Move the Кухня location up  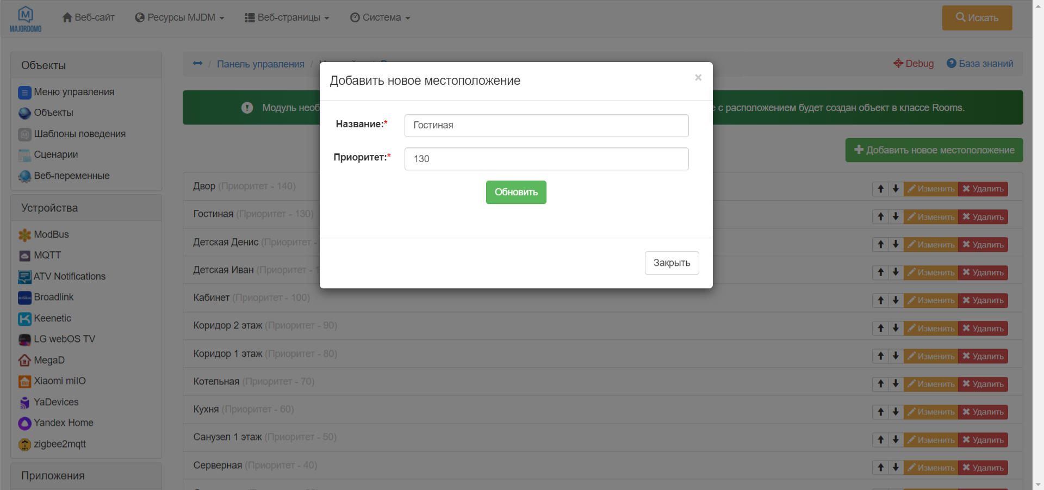pyautogui.click(x=880, y=412)
